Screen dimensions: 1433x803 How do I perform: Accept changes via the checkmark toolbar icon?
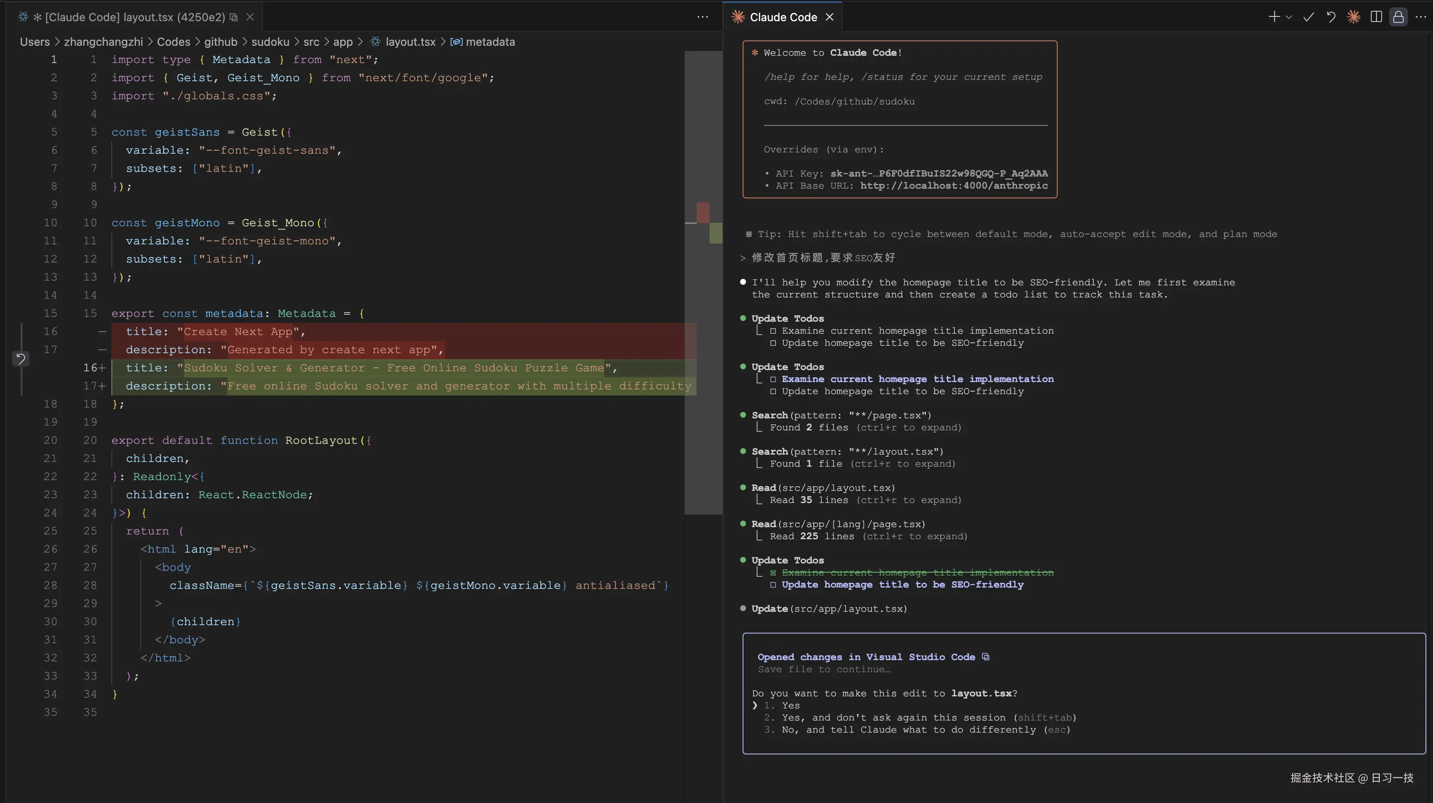[x=1308, y=17]
